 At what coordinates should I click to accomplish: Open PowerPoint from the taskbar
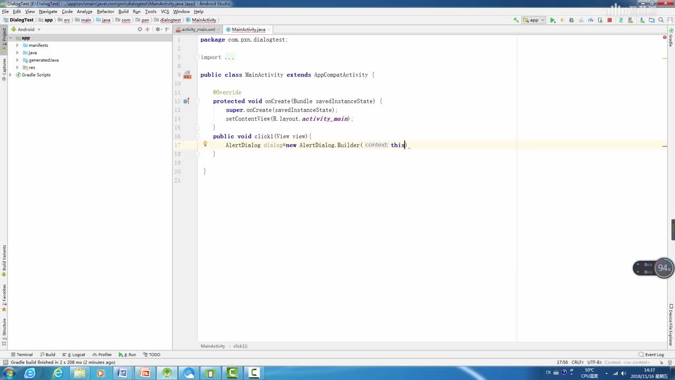144,374
